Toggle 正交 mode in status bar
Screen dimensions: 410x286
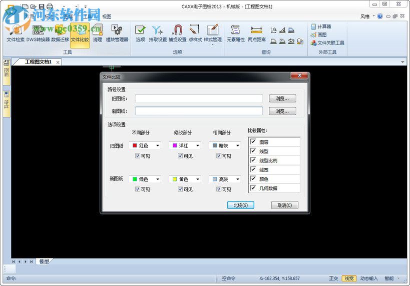[x=333, y=278]
